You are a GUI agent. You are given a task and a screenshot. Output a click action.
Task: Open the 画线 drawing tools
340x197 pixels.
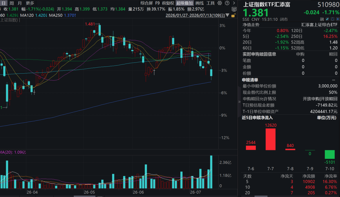point(200,3)
